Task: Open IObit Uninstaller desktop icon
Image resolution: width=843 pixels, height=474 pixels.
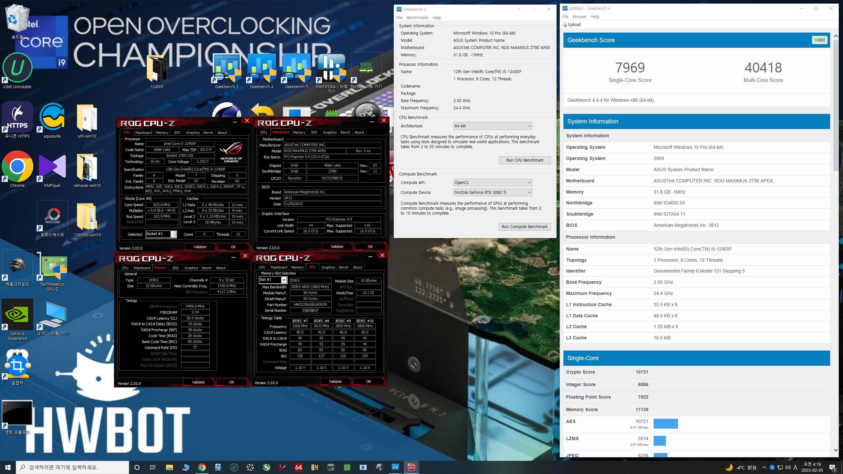Action: [x=17, y=71]
